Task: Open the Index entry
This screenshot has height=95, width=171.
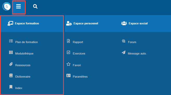Action: coord(19,88)
